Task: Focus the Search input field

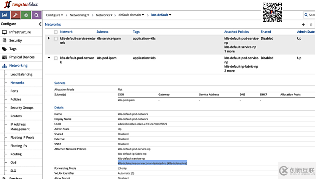Action: coord(310,15)
